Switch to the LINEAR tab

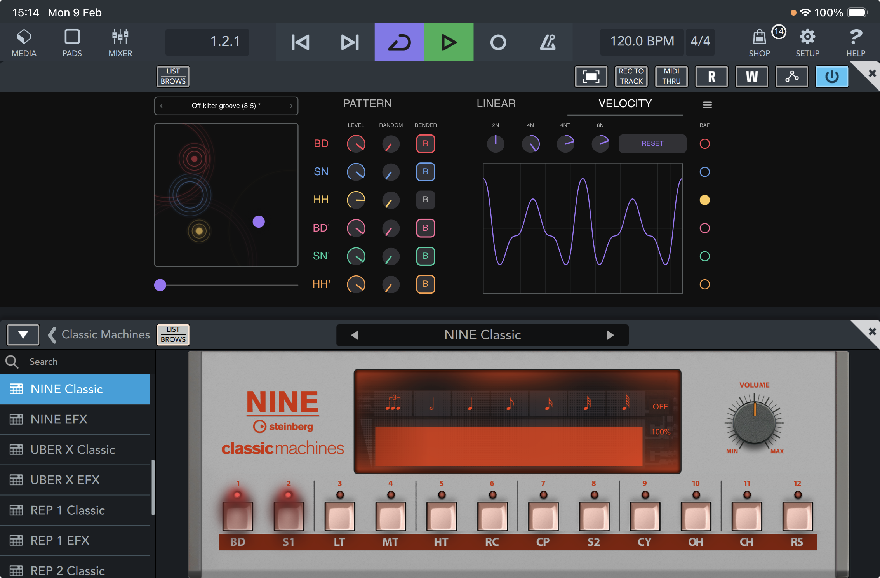(x=496, y=103)
